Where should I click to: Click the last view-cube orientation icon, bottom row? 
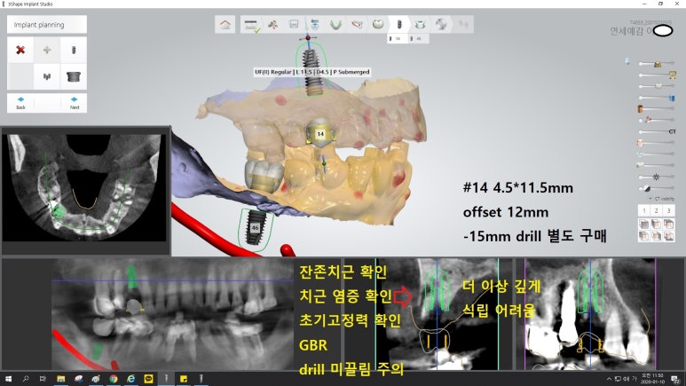[668, 236]
